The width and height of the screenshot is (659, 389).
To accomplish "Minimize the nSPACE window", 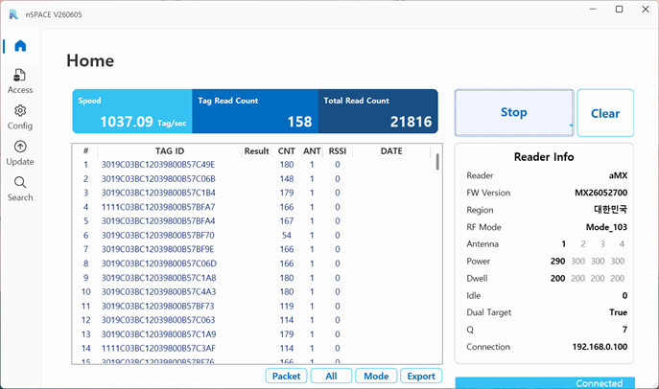I will click(x=593, y=10).
